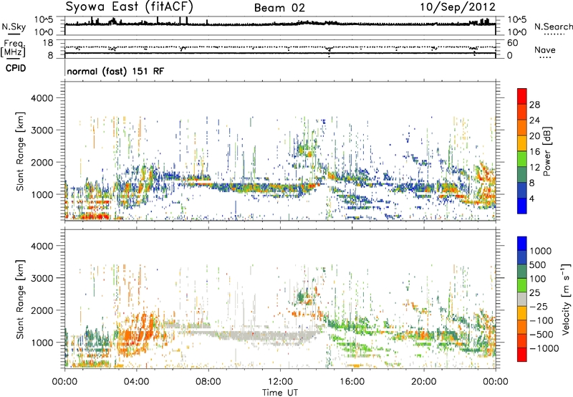Click the "18" tick on the frequency axis

pyautogui.click(x=47, y=43)
